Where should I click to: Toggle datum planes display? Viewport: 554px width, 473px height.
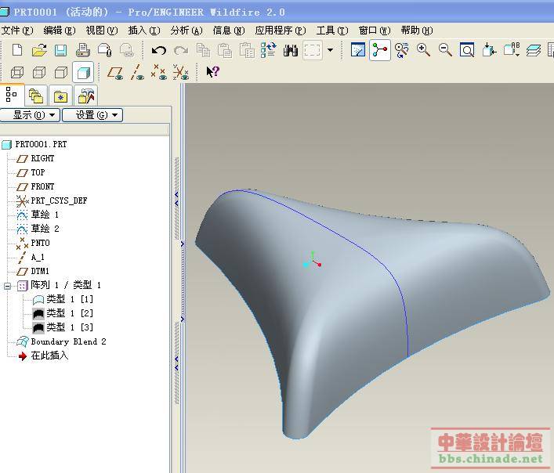(x=116, y=73)
